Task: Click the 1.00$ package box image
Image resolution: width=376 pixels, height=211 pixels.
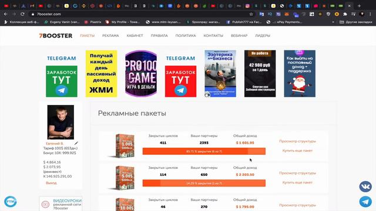Action: pos(125,146)
